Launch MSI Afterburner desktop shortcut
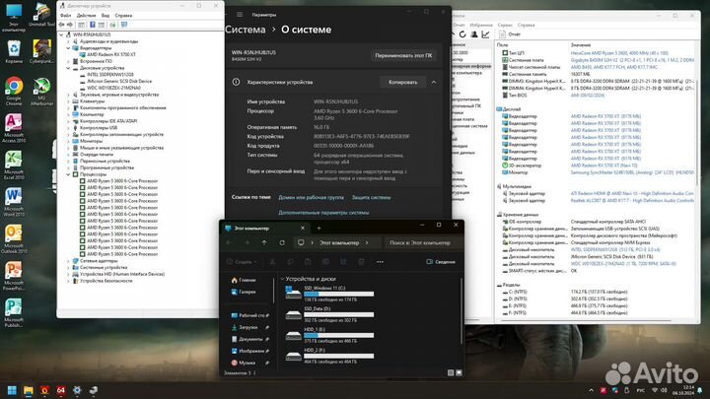The height and width of the screenshot is (399, 710). 41,91
